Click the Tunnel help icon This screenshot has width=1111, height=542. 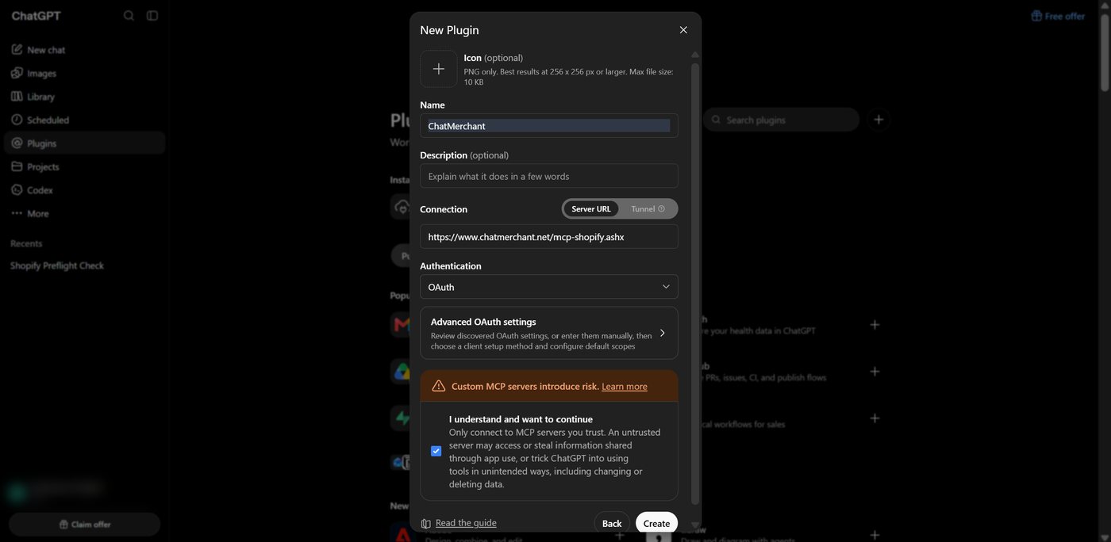[662, 209]
